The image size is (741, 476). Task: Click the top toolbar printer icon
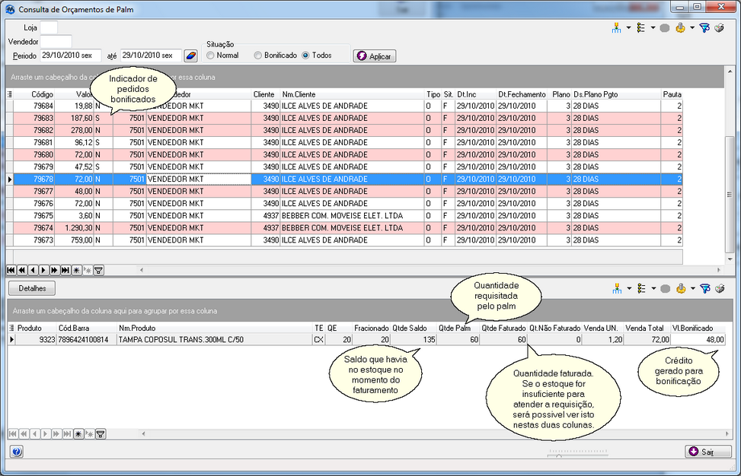pos(719,28)
